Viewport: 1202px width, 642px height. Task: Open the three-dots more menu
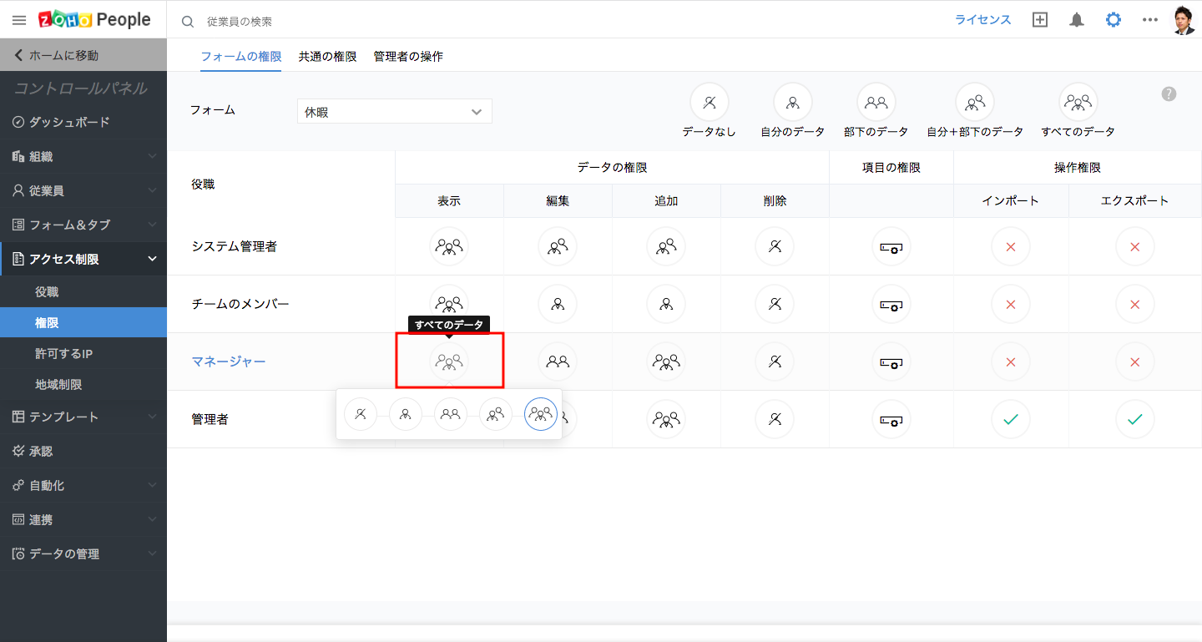coord(1150,20)
